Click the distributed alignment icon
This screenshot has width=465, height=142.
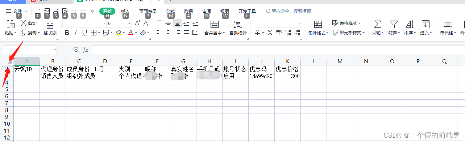coord(195,33)
